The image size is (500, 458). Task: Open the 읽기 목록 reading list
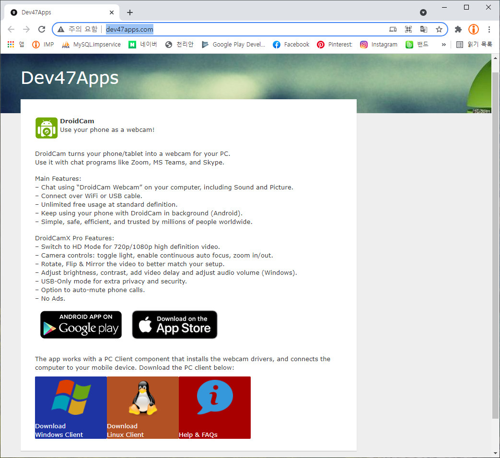click(x=474, y=44)
